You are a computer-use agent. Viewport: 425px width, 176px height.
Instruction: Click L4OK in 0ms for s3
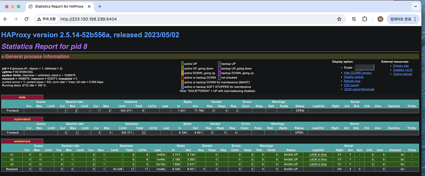(x=318, y=164)
